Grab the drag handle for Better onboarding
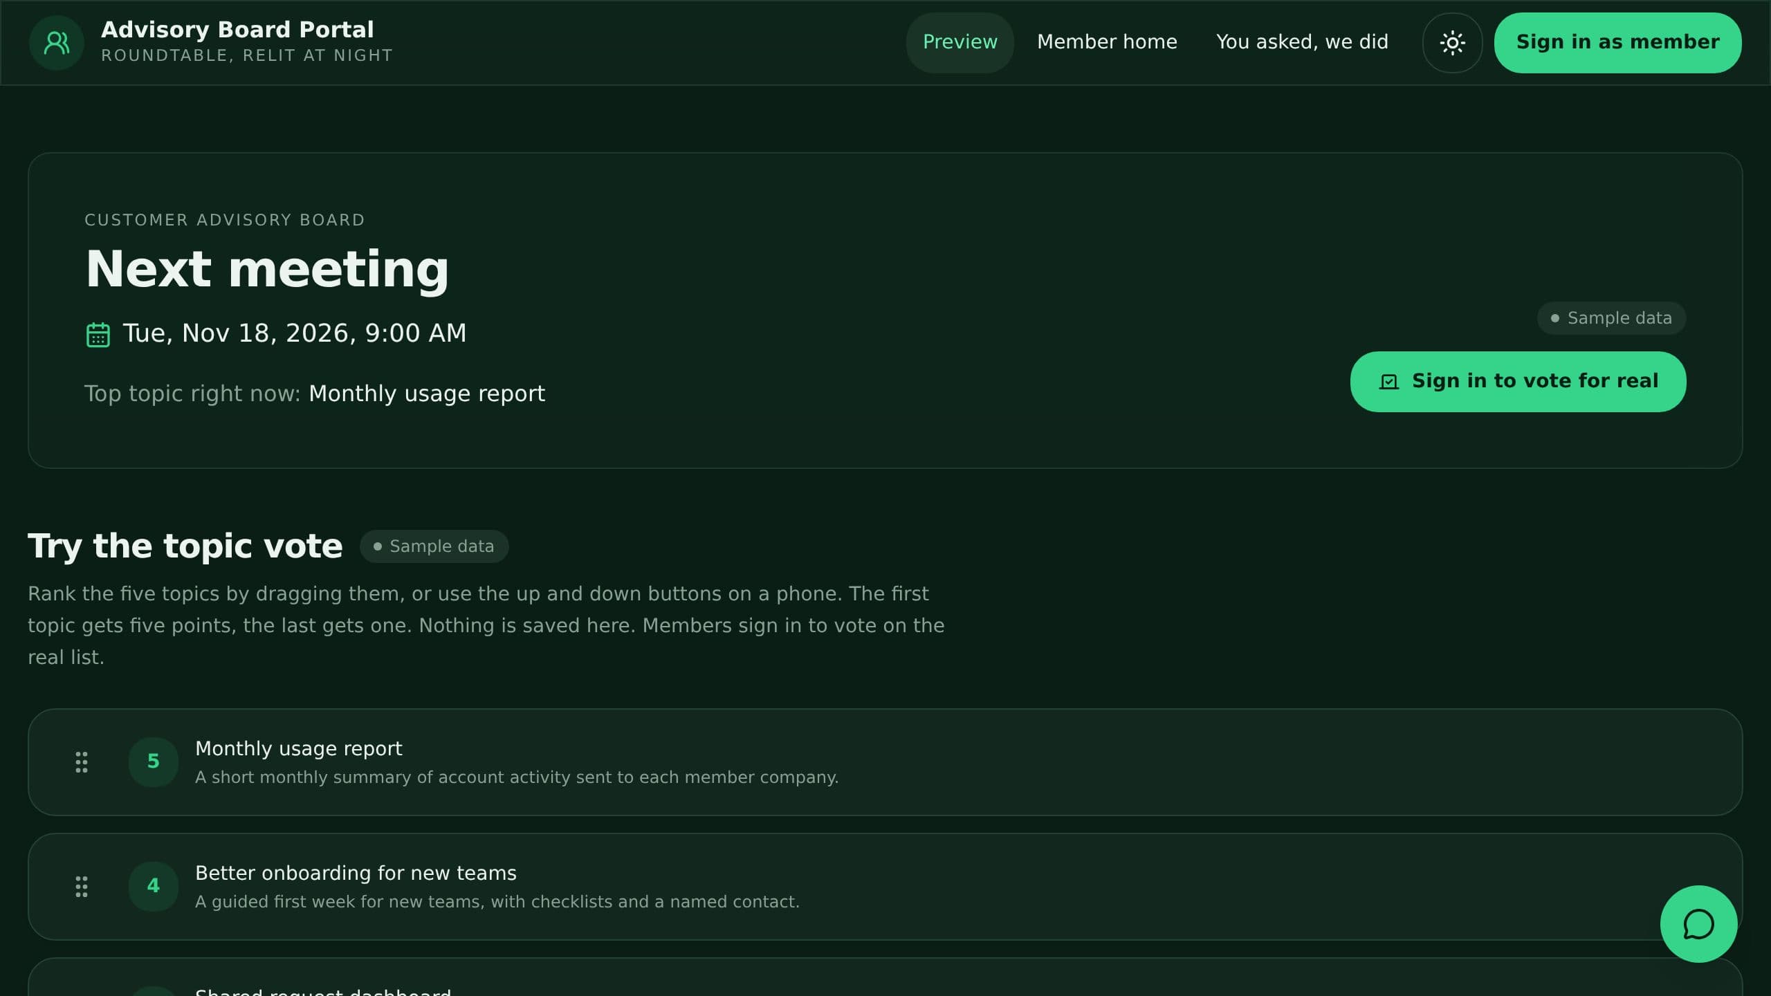1771x996 pixels. (x=82, y=887)
